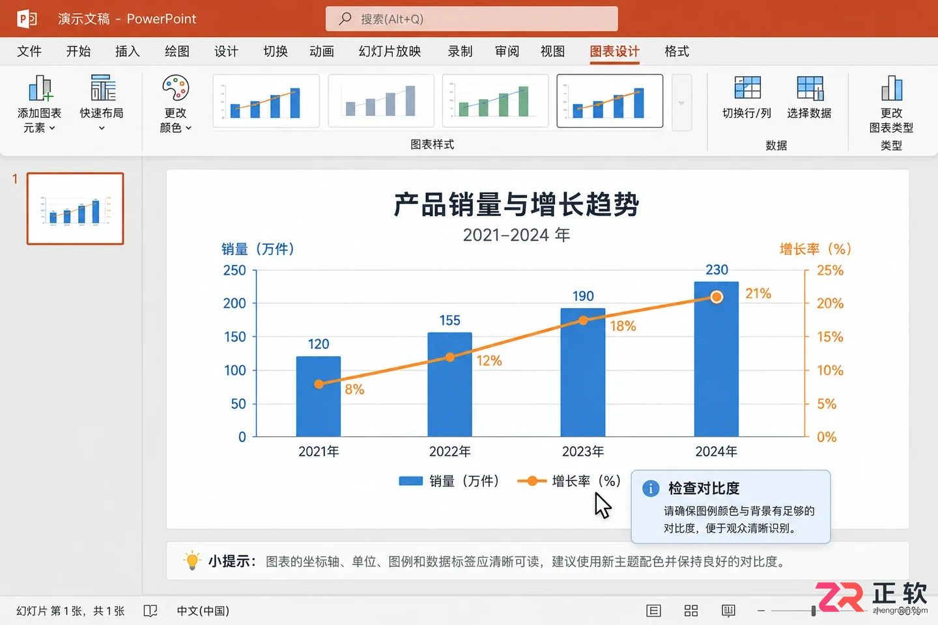Switch to the 格式 ribbon tab
938x625 pixels.
pos(677,51)
